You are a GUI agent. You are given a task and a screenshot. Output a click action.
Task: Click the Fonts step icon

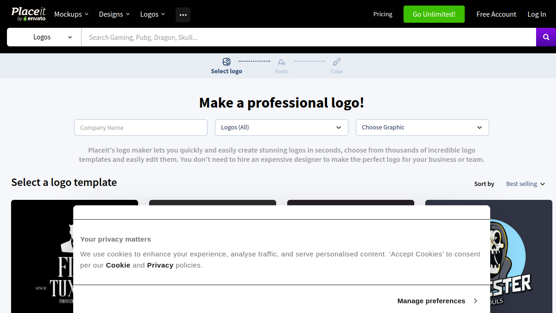point(282,62)
